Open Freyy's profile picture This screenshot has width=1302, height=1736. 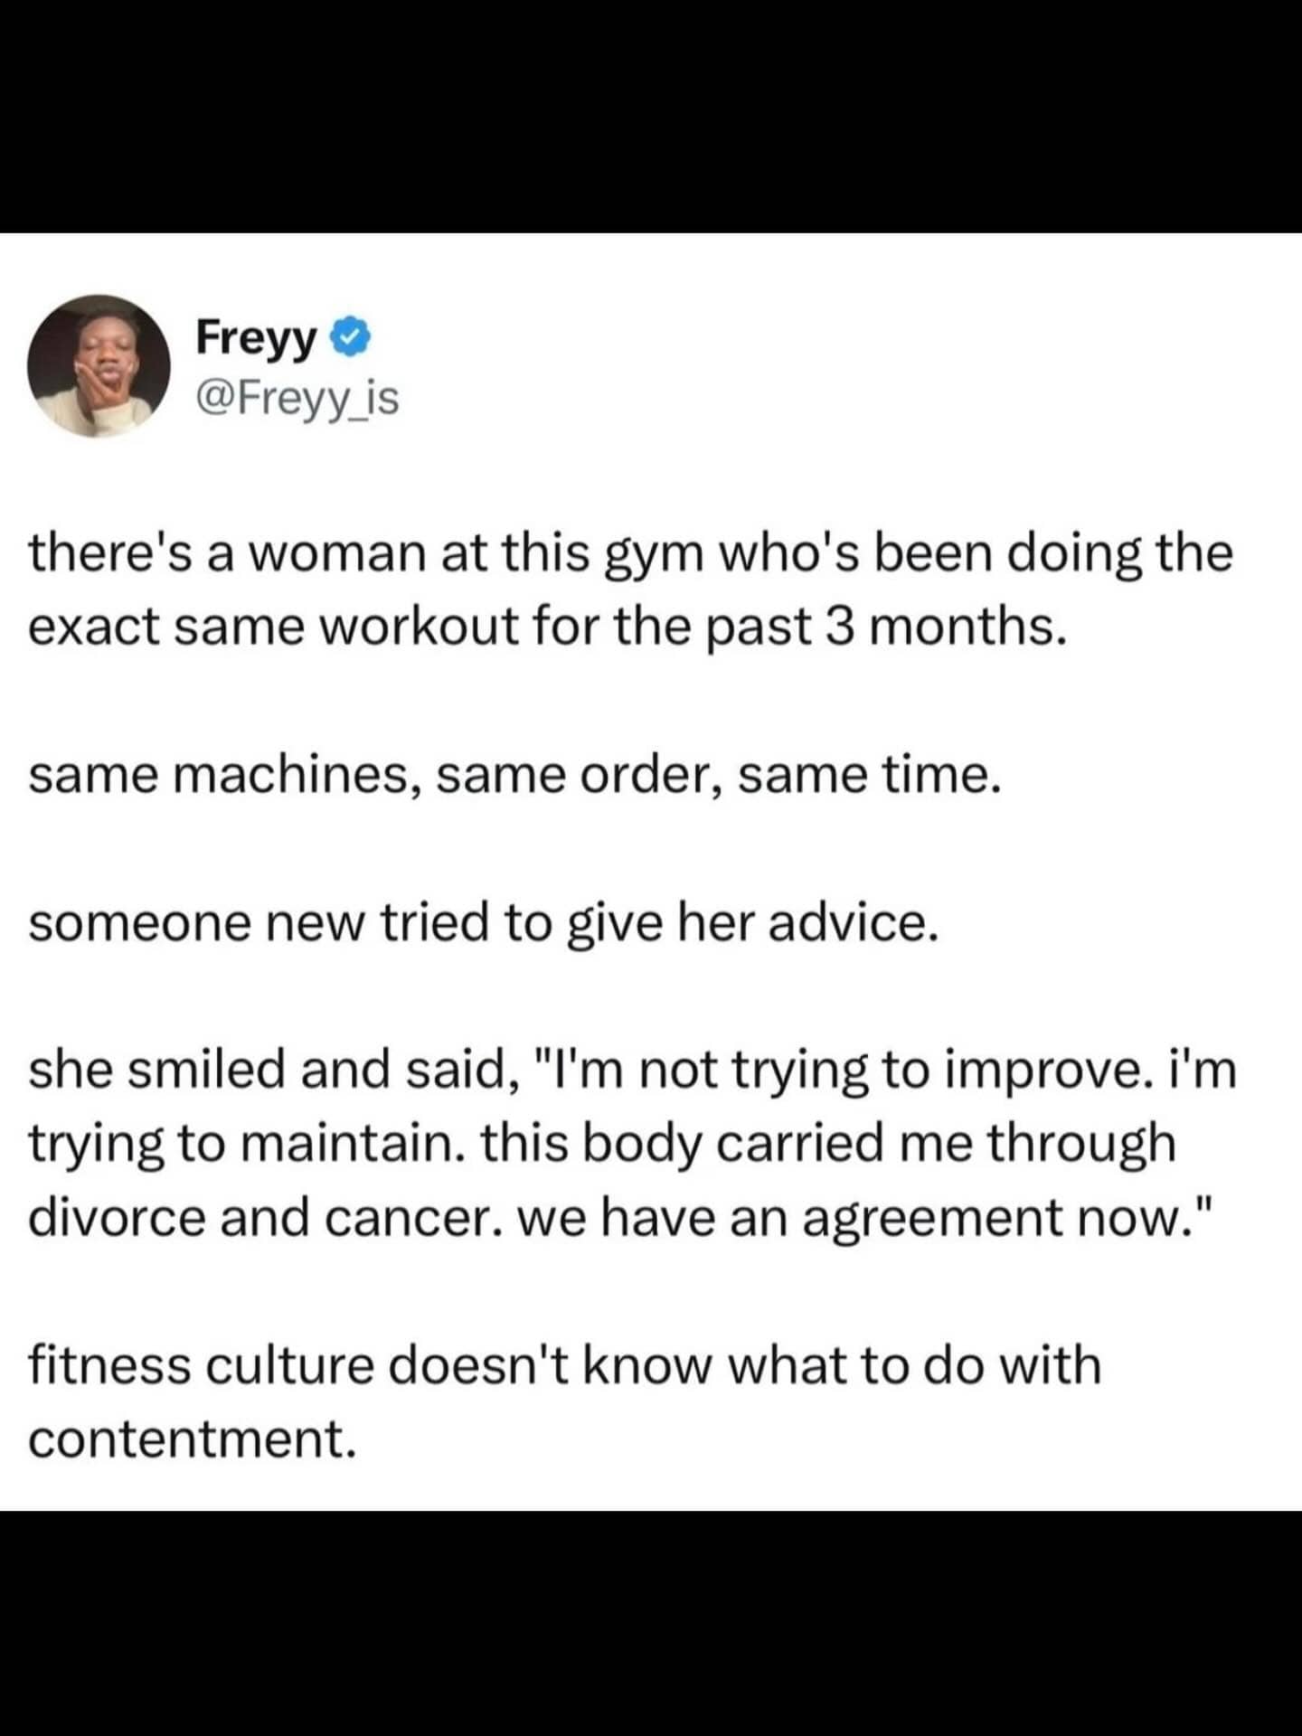[99, 366]
